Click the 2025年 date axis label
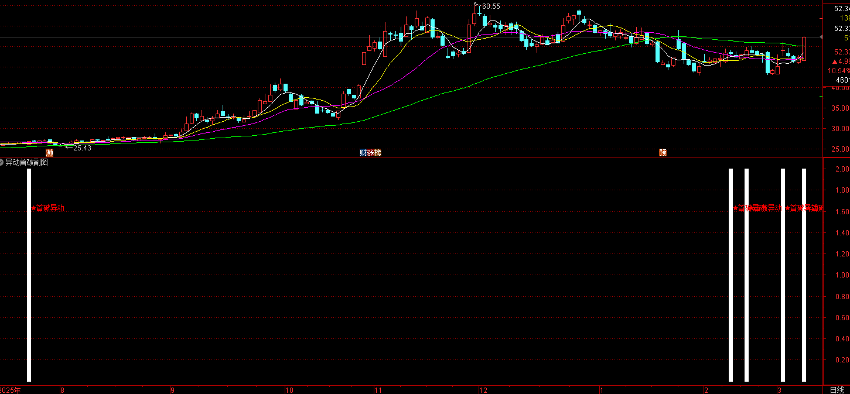The image size is (850, 394). [x=11, y=390]
